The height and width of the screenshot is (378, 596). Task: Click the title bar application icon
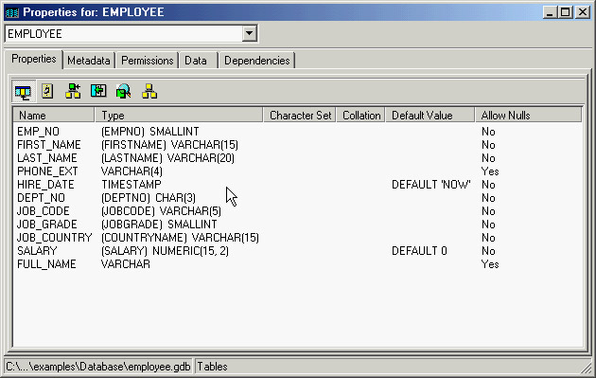tap(12, 12)
